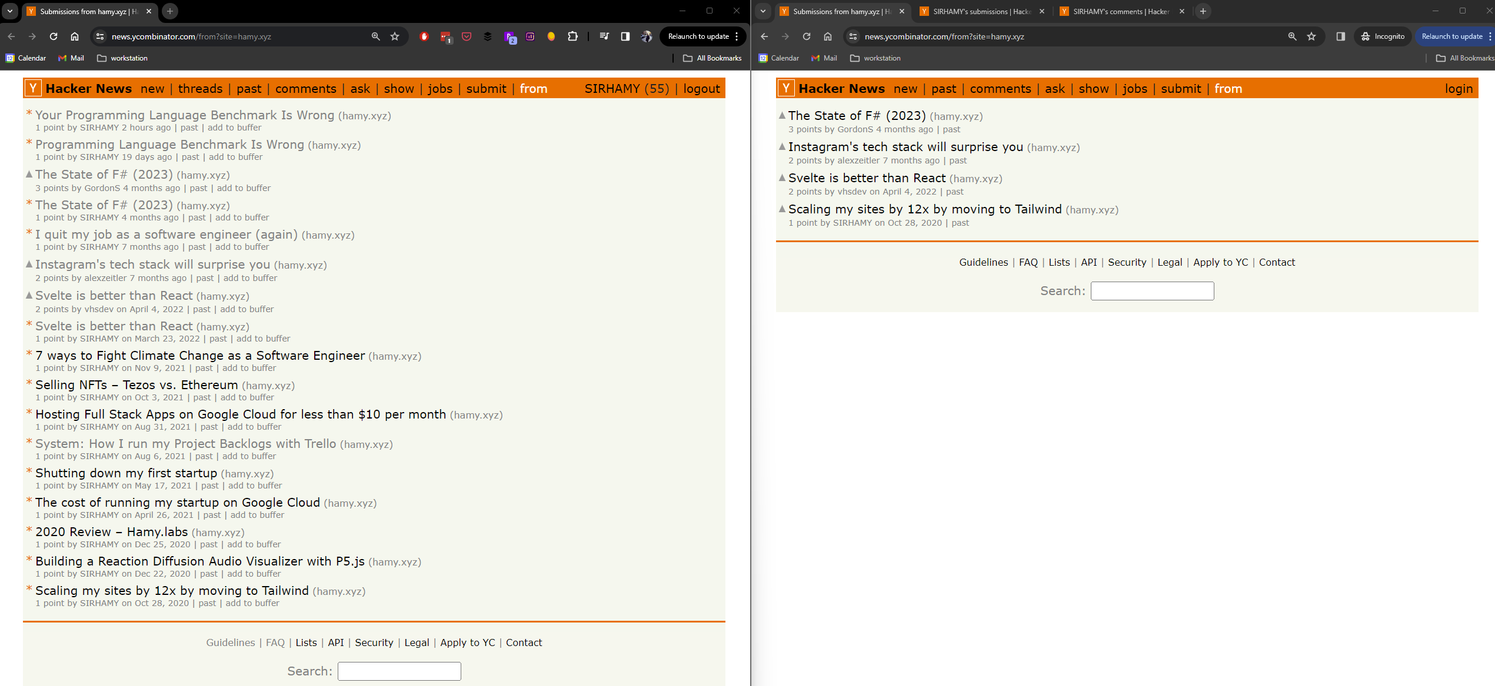This screenshot has height=686, width=1495.
Task: Click the browser profile avatar icon
Action: [645, 36]
